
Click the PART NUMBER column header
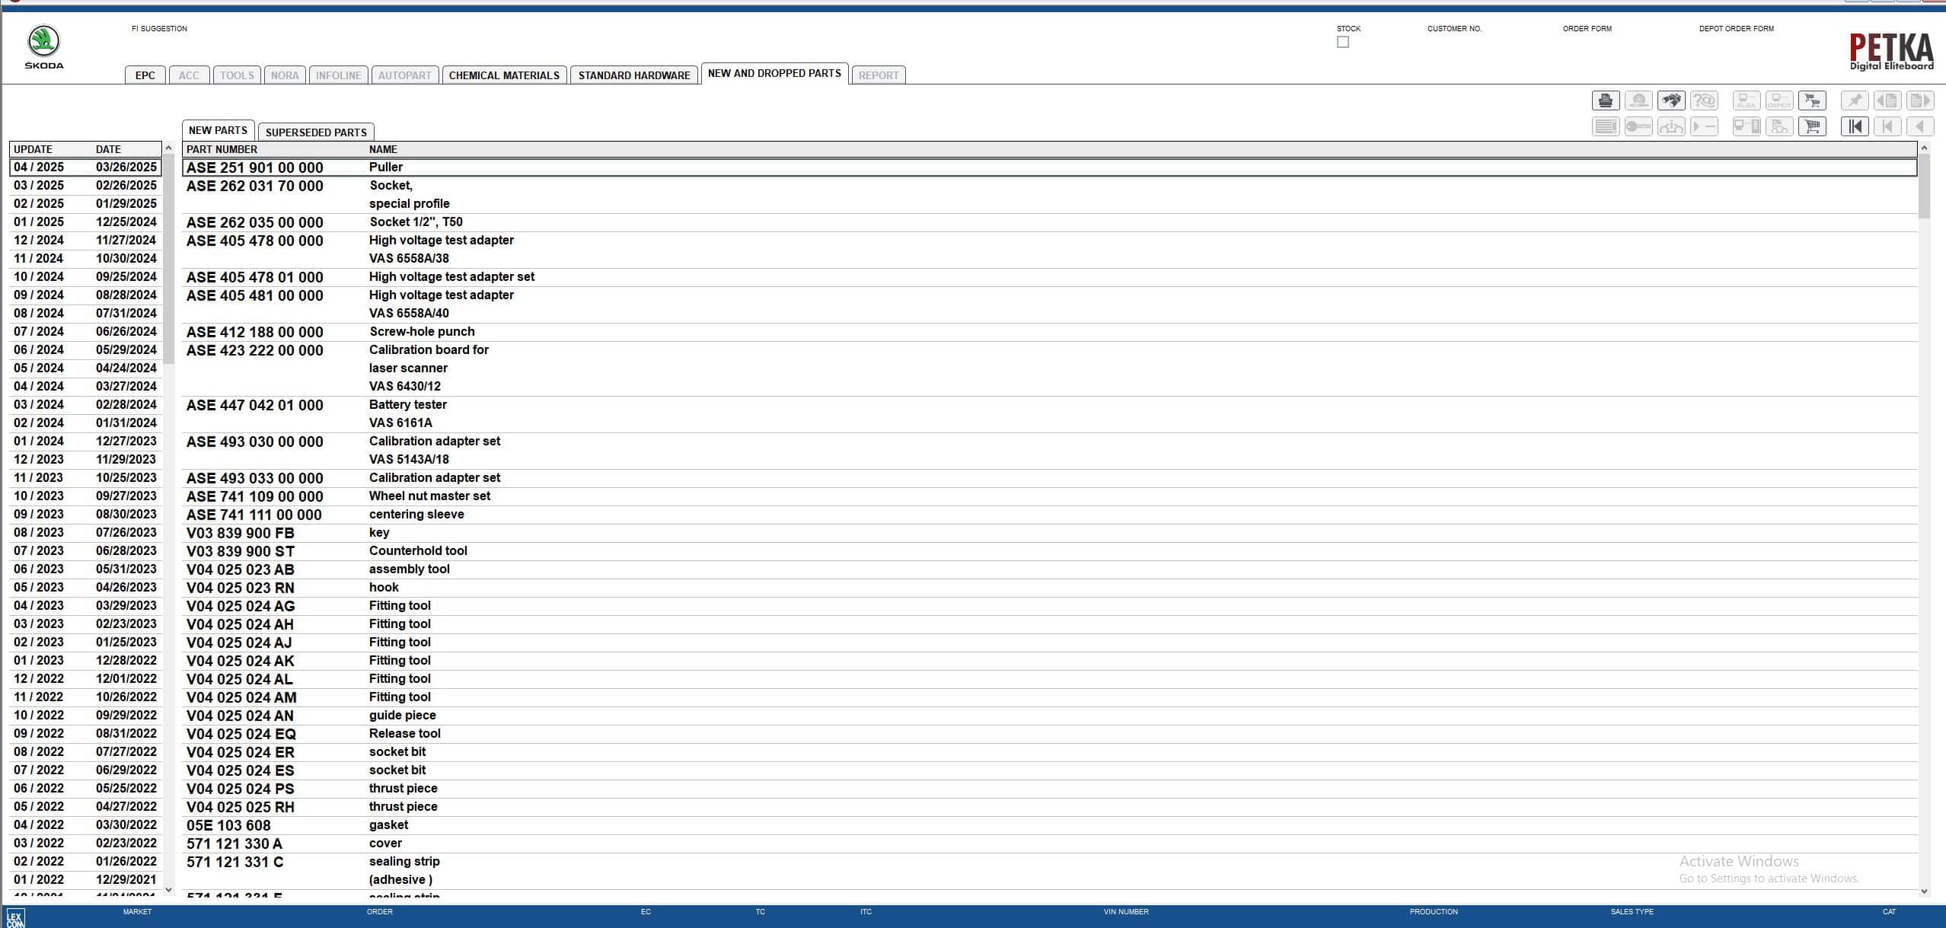tap(222, 149)
